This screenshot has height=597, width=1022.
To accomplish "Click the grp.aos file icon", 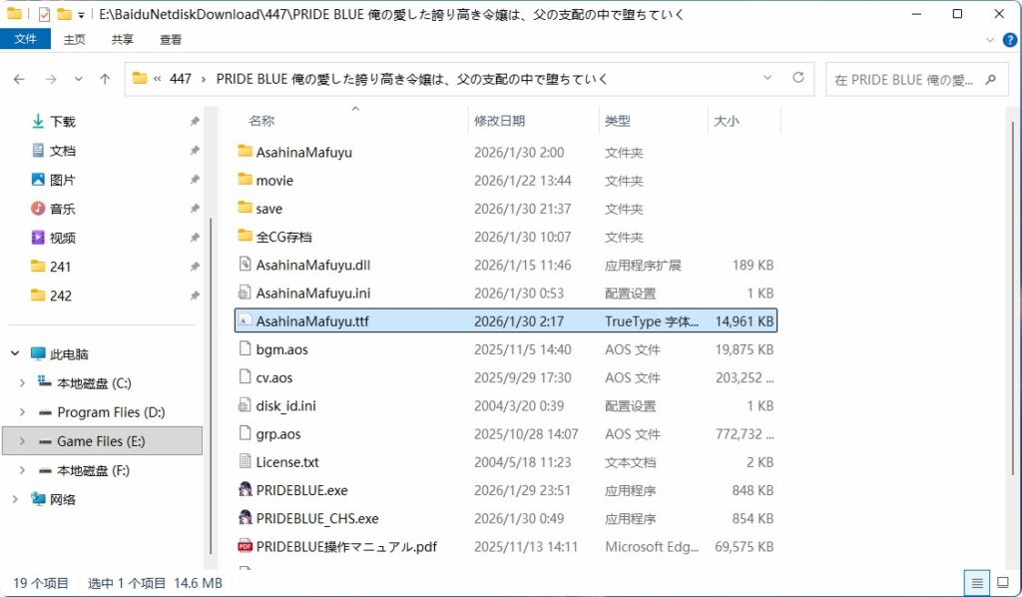I will click(x=246, y=433).
